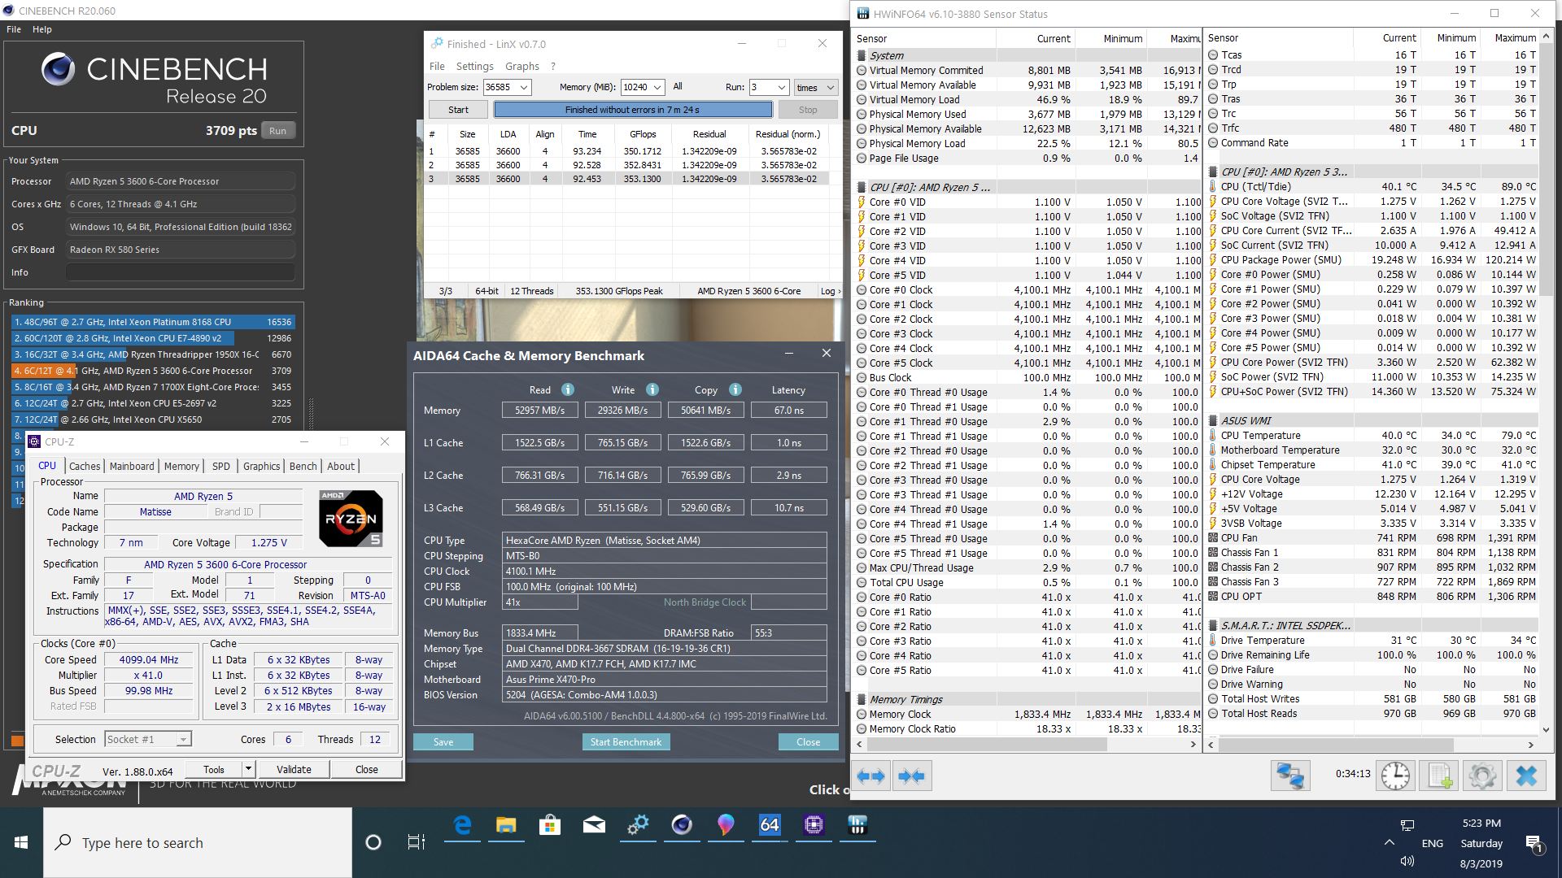Screen dimensions: 1562x878
Task: Open Microsoft Edge from the taskbar
Action: coord(462,825)
